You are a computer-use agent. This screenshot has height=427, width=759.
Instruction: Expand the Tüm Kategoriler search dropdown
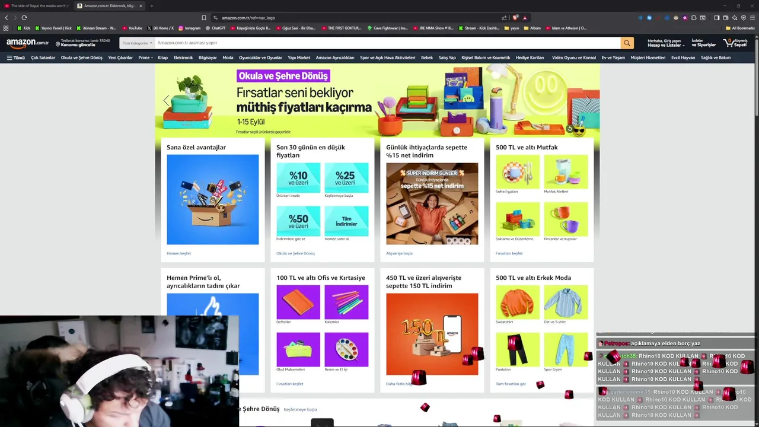(138, 43)
